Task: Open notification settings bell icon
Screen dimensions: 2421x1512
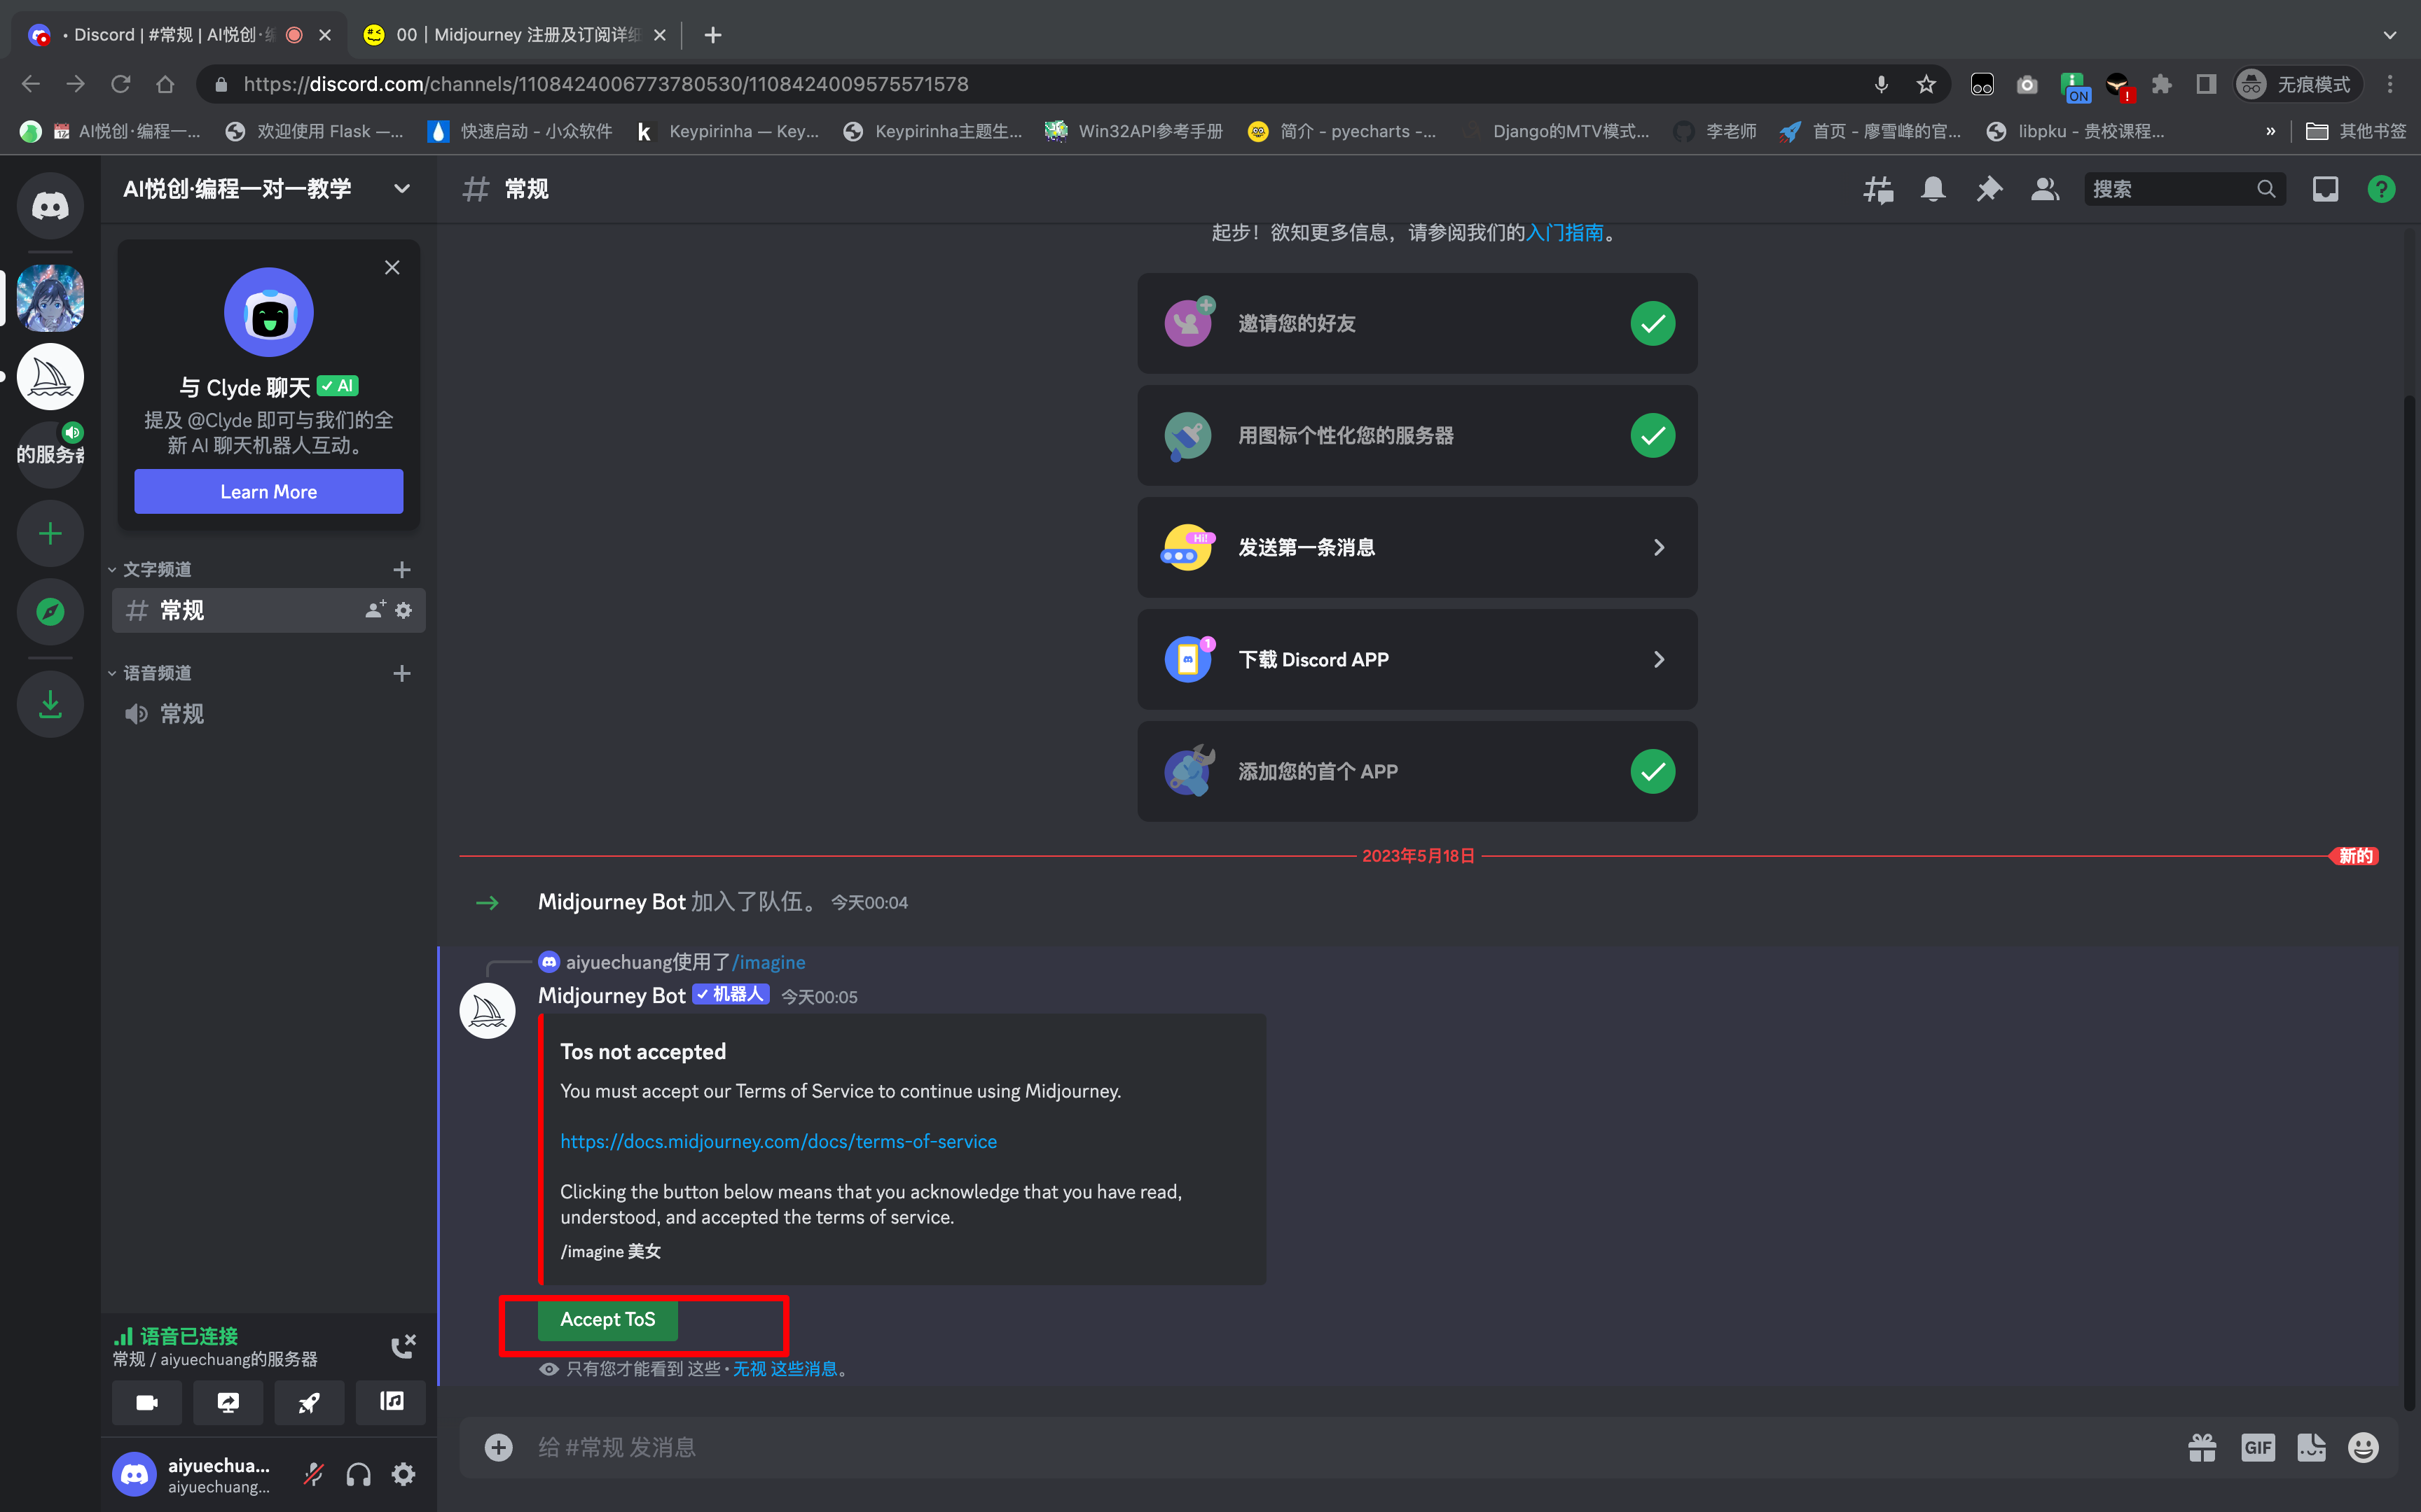Action: pyautogui.click(x=1933, y=189)
